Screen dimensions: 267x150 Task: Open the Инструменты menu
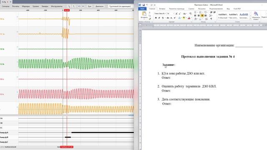point(57,6)
